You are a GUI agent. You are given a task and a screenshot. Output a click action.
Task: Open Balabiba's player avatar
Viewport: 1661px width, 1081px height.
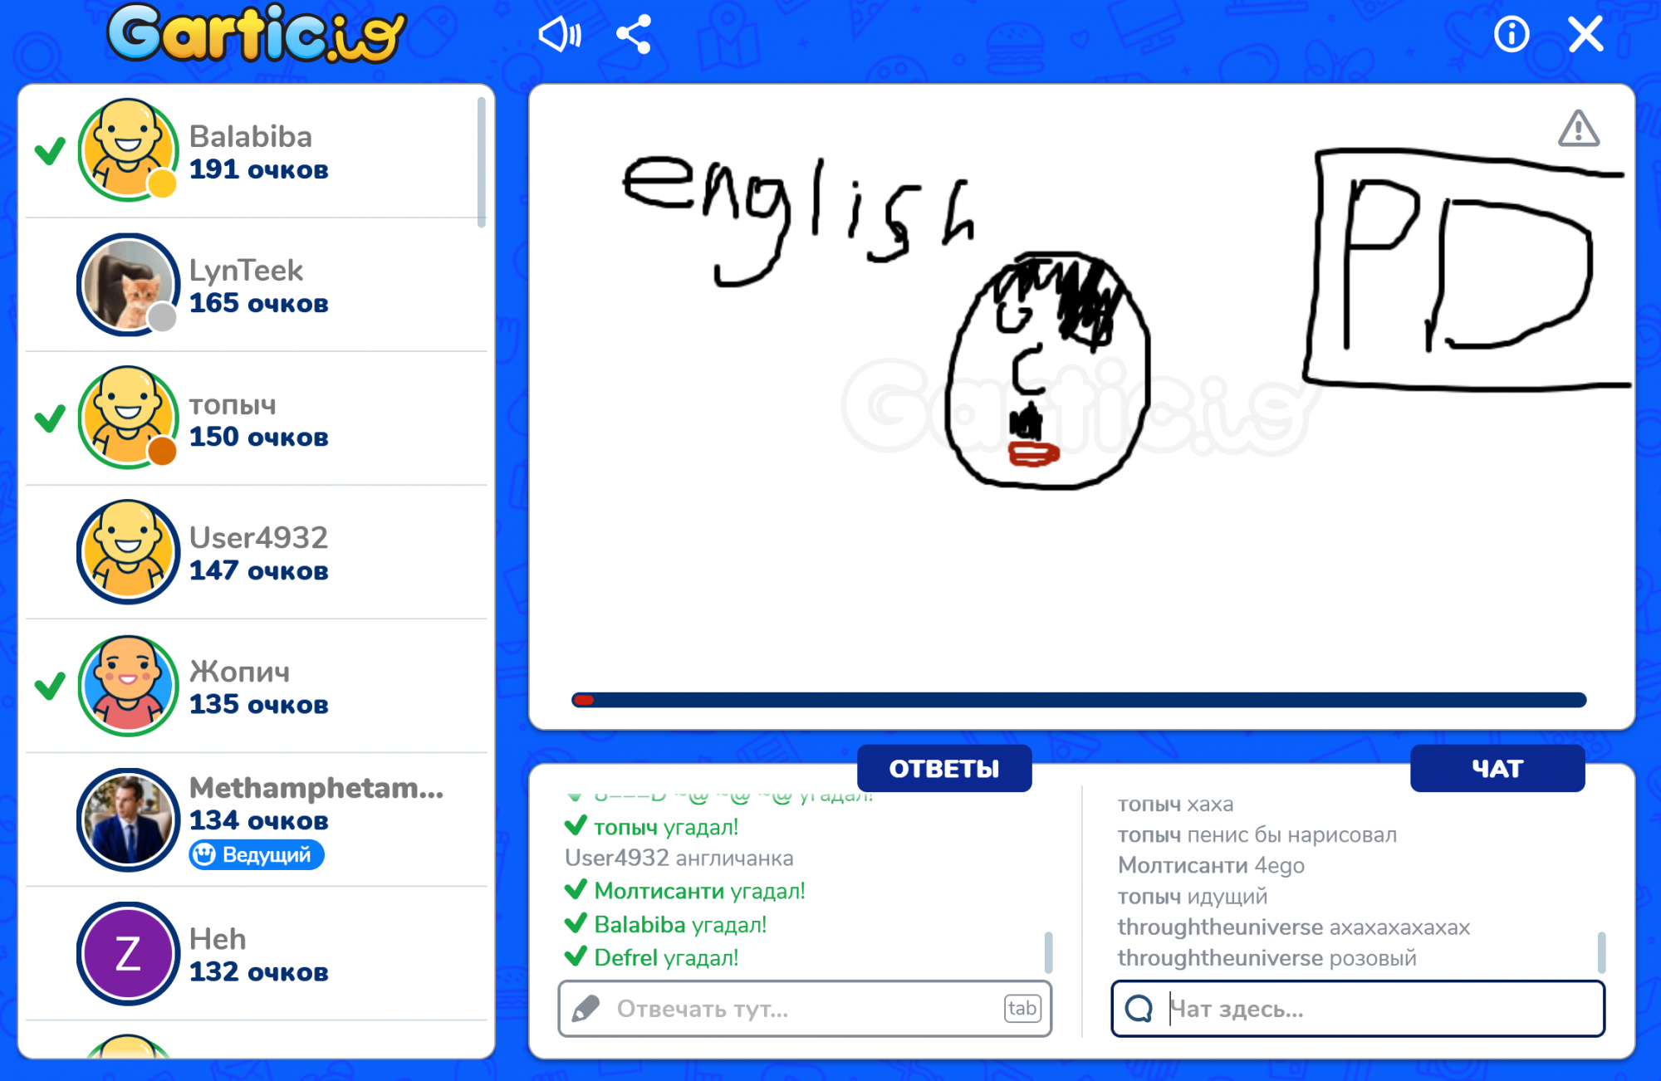coord(128,149)
